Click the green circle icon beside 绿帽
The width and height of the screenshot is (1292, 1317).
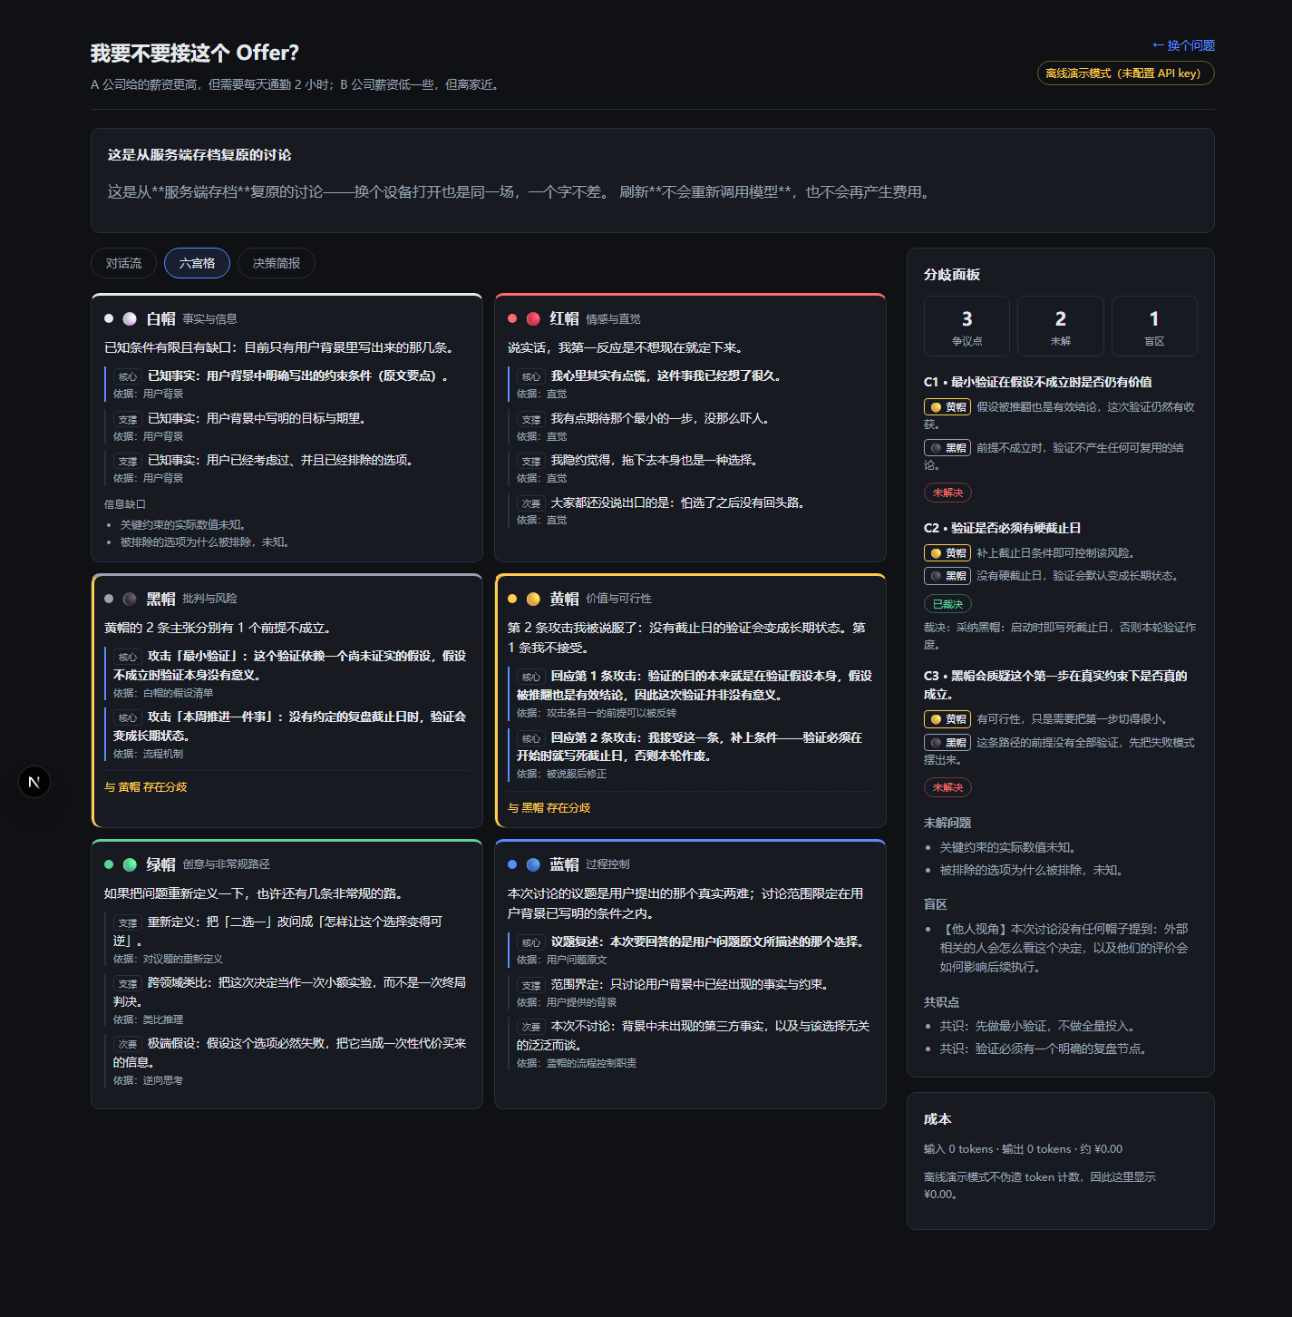[130, 864]
